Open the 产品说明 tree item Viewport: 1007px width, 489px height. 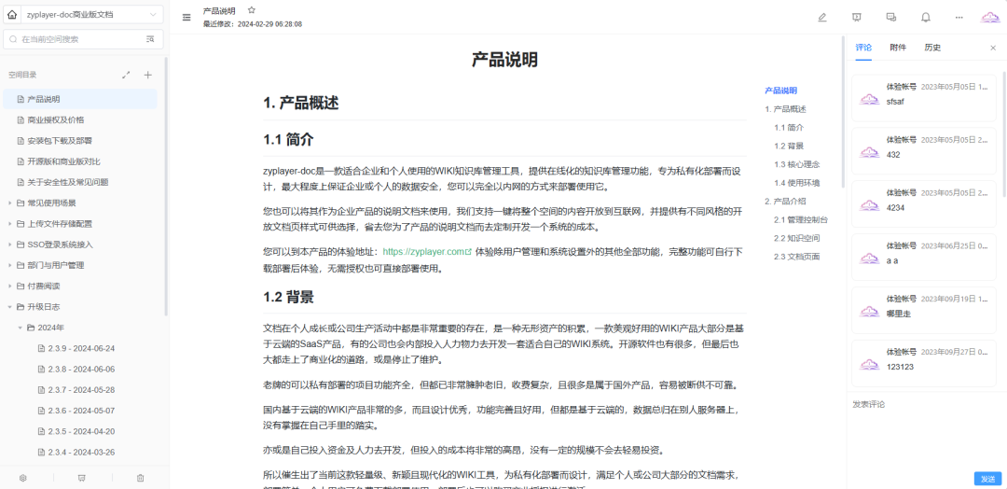coord(80,99)
